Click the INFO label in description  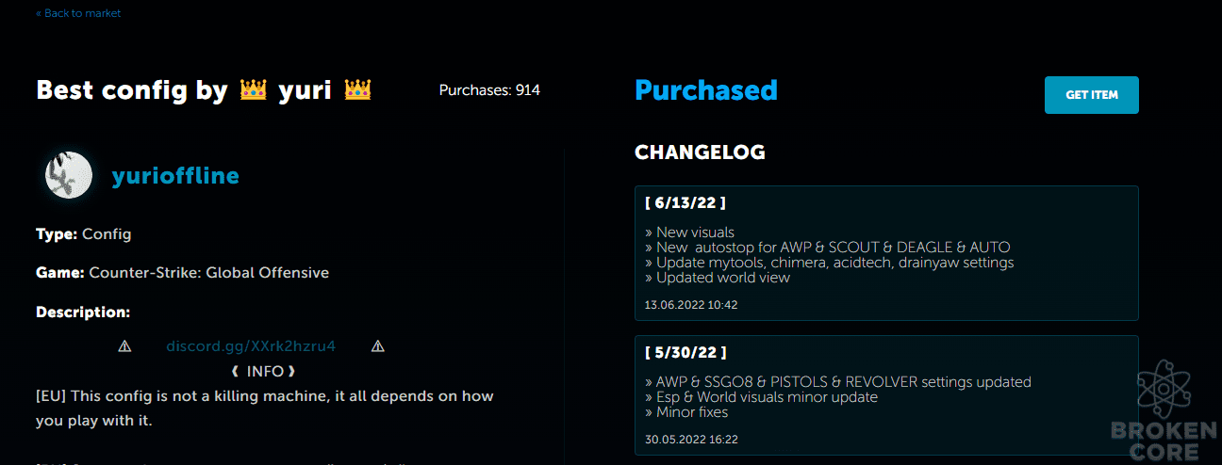tap(264, 371)
